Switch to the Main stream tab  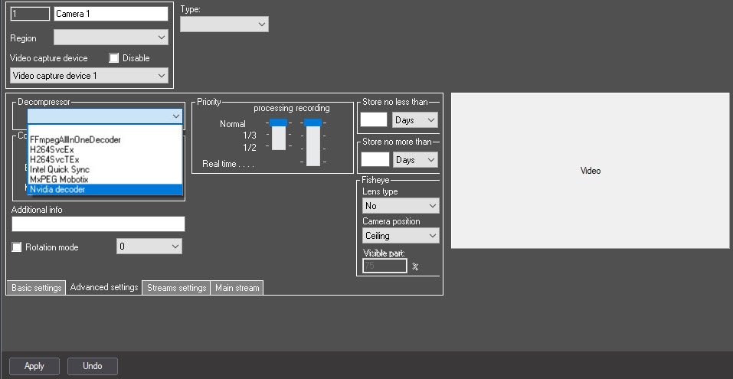tap(237, 287)
